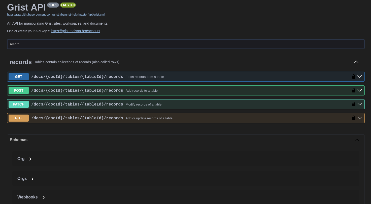Click the PATCH /docs/{docId}/tables/{tableId}/records path

[77, 105]
